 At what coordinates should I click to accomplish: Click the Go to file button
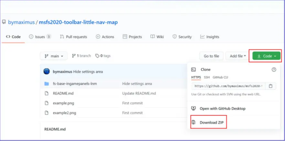(x=211, y=56)
